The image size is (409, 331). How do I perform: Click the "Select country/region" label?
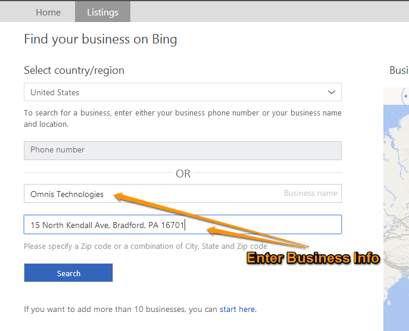pos(74,70)
